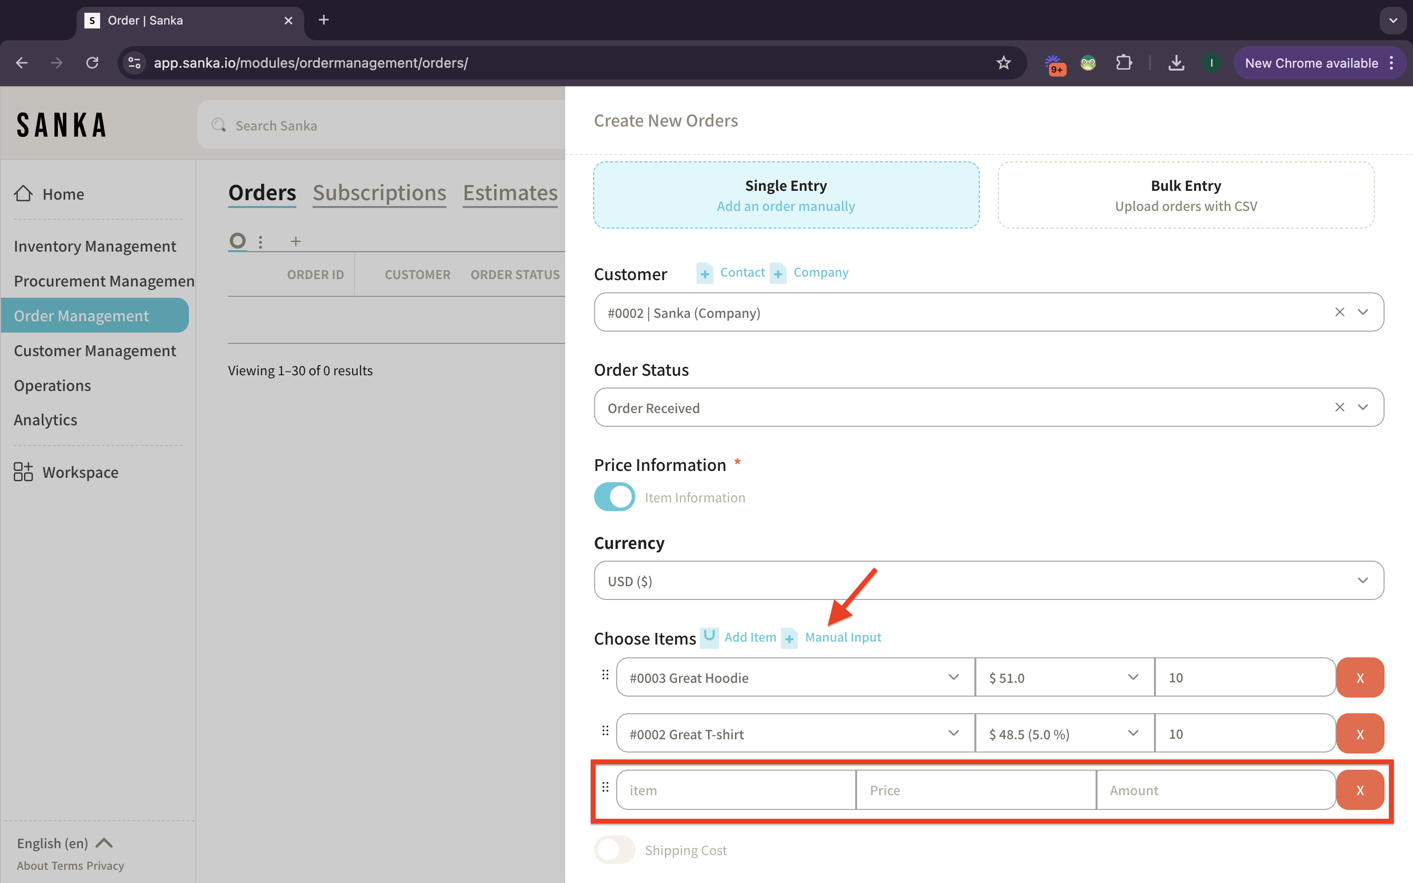This screenshot has width=1413, height=883.
Task: Open the Estimates tab
Action: (510, 193)
